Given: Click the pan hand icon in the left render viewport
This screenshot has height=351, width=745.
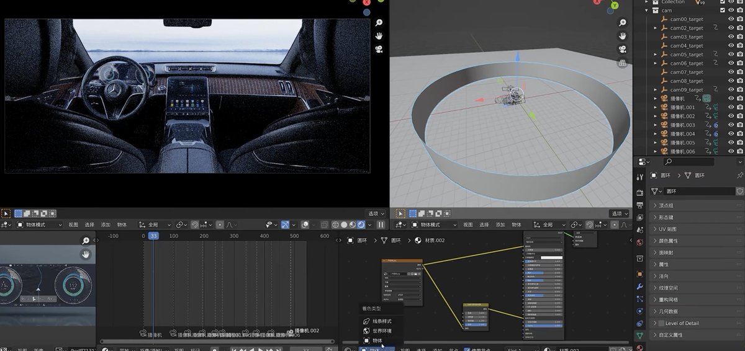Looking at the screenshot, I should (378, 36).
